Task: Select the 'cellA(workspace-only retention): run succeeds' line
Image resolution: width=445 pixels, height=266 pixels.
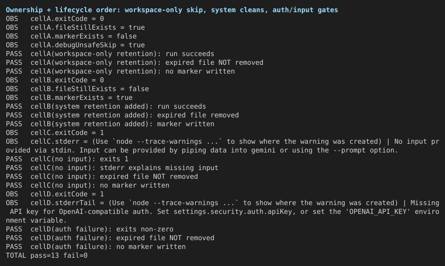Action: point(110,54)
